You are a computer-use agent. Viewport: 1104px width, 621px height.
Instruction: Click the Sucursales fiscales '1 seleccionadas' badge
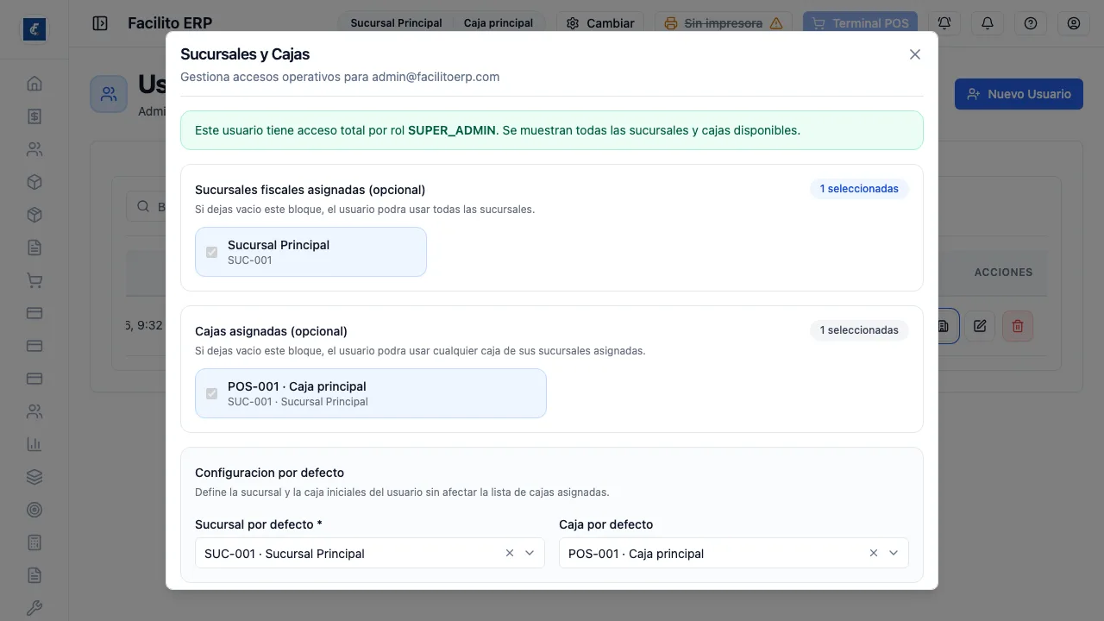click(x=859, y=189)
